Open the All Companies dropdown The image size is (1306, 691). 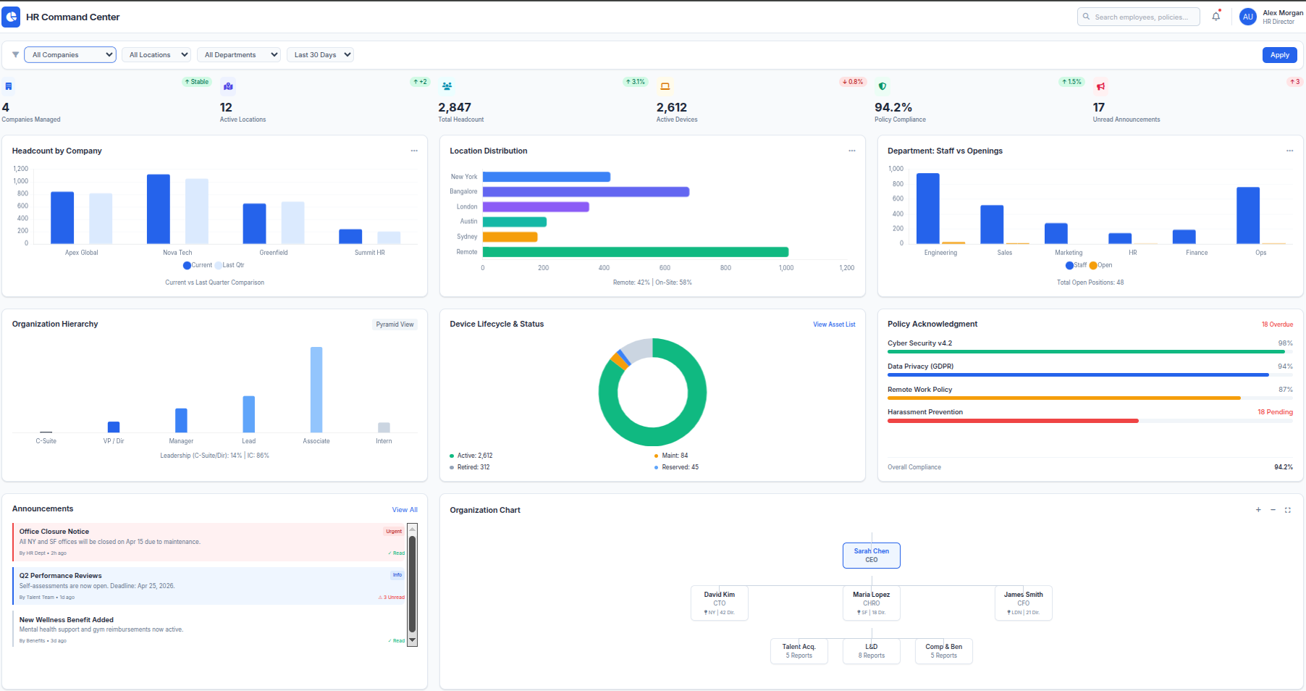pyautogui.click(x=70, y=55)
